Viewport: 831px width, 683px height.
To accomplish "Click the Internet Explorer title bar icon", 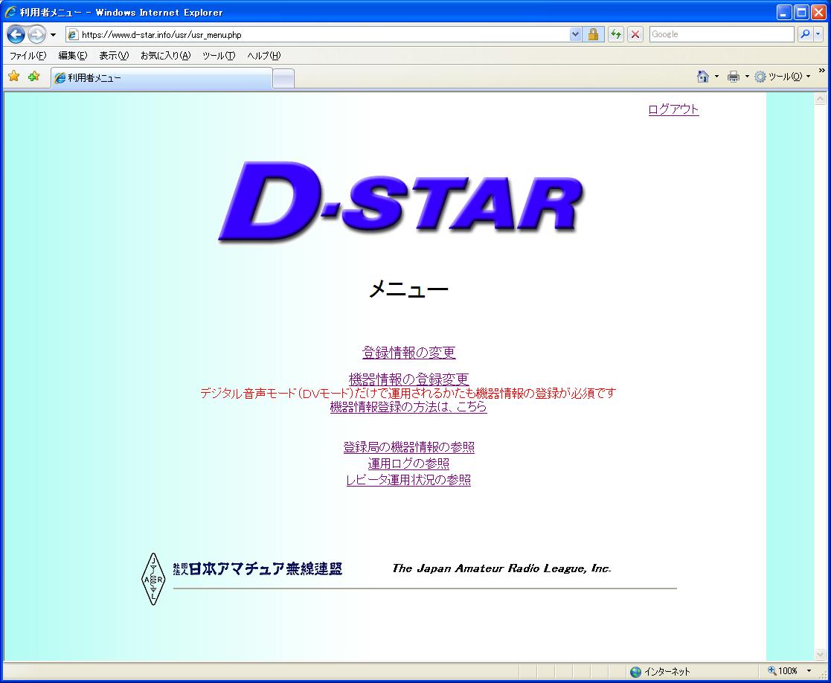I will click(10, 12).
